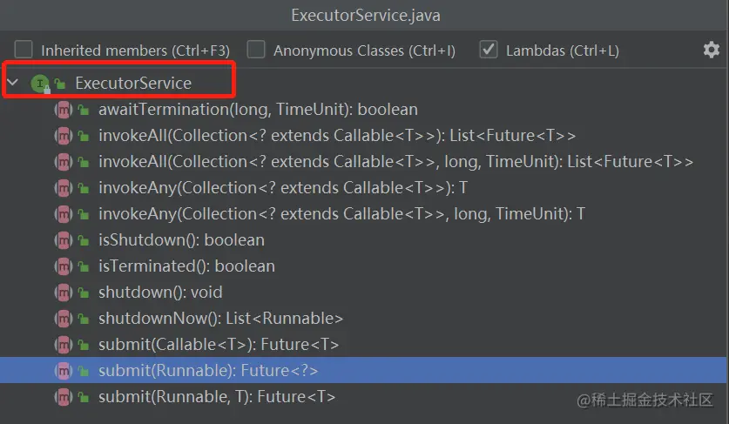Select isShutdown(): boolean
Screen dimensions: 729x424
[181, 240]
